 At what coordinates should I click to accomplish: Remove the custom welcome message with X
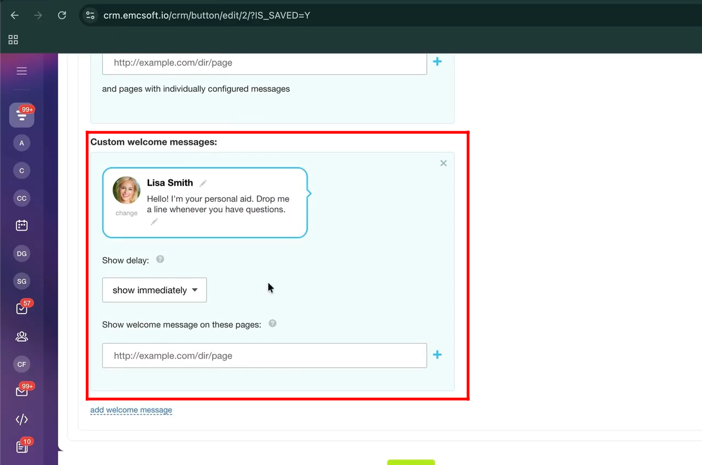pyautogui.click(x=443, y=163)
